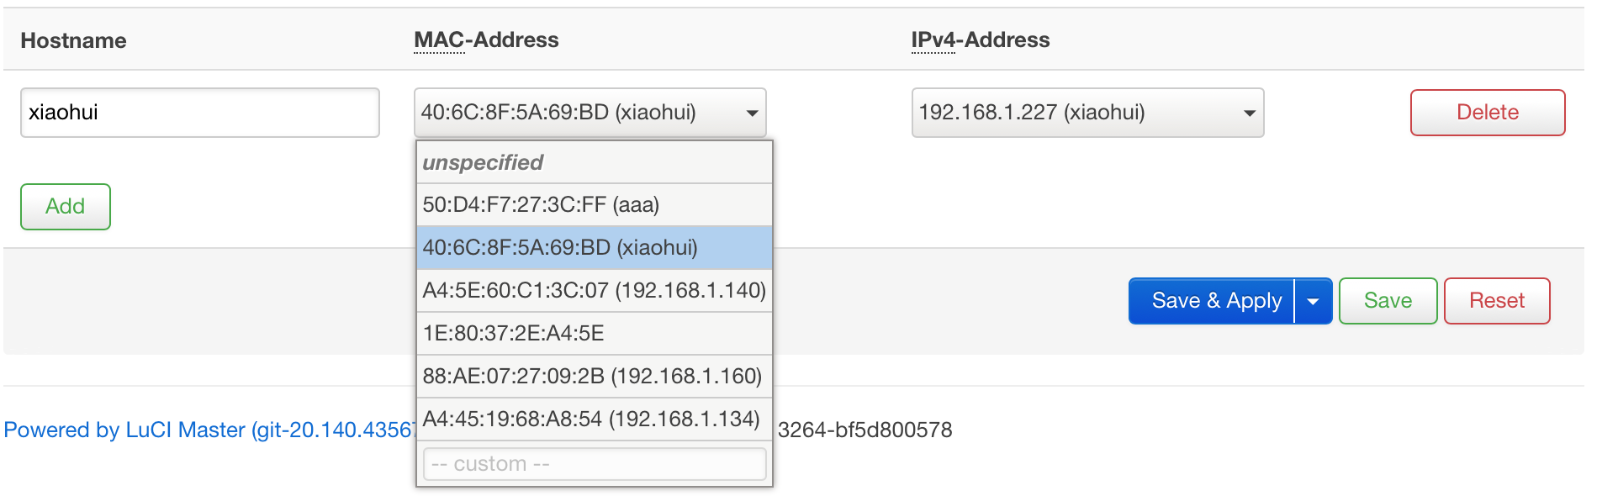Click the red Reset button

(x=1496, y=301)
